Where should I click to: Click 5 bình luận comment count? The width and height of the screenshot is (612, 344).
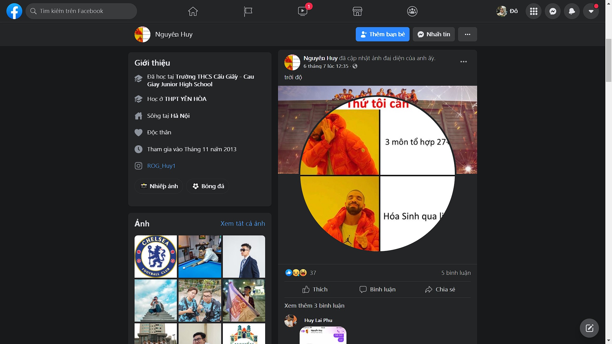(x=456, y=273)
